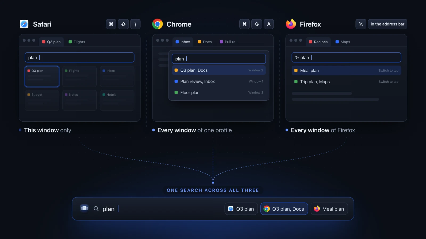The width and height of the screenshot is (426, 239).
Task: Click the 'in the address bar' label
Action: [387, 24]
